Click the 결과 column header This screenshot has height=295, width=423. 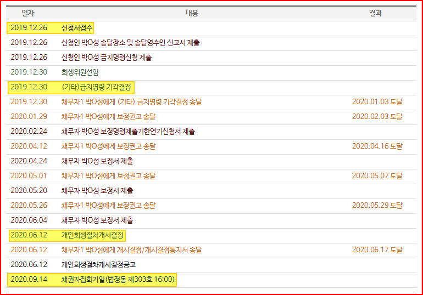[x=375, y=13]
